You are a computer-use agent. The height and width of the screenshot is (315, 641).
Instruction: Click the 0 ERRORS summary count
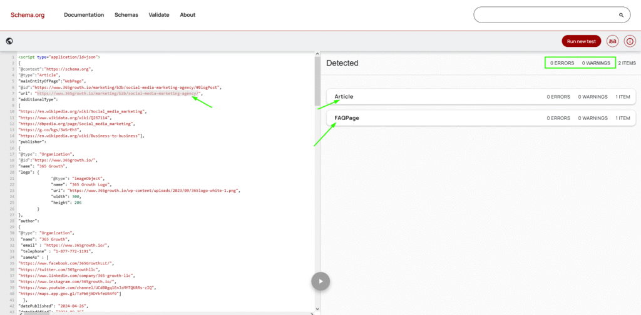click(x=562, y=63)
